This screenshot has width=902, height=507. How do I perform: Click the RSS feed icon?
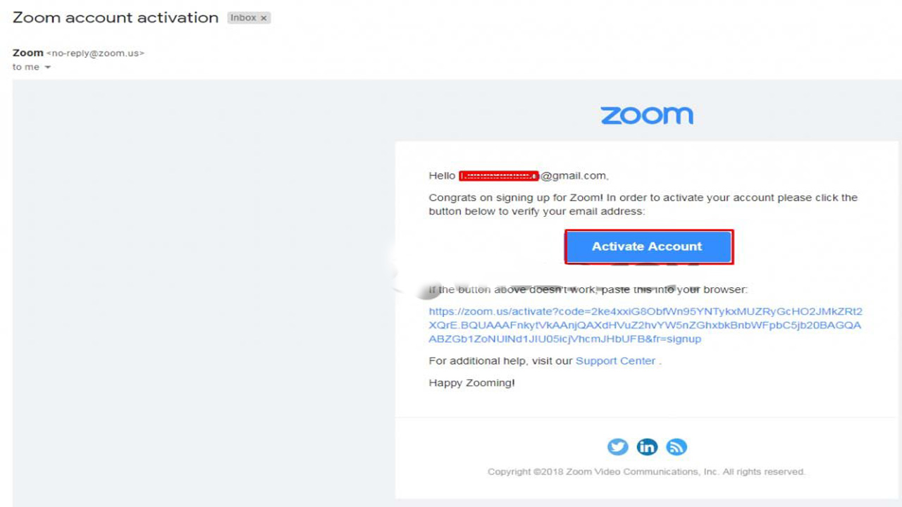[x=676, y=446]
